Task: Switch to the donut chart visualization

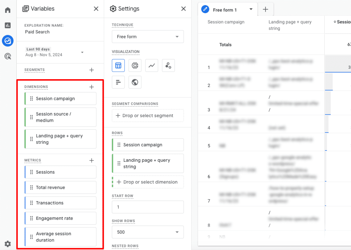Action: coord(135,65)
